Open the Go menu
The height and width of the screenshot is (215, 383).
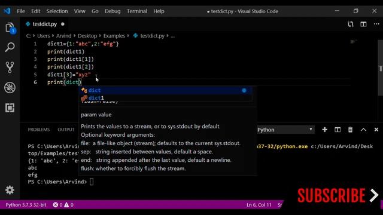pos(95,11)
